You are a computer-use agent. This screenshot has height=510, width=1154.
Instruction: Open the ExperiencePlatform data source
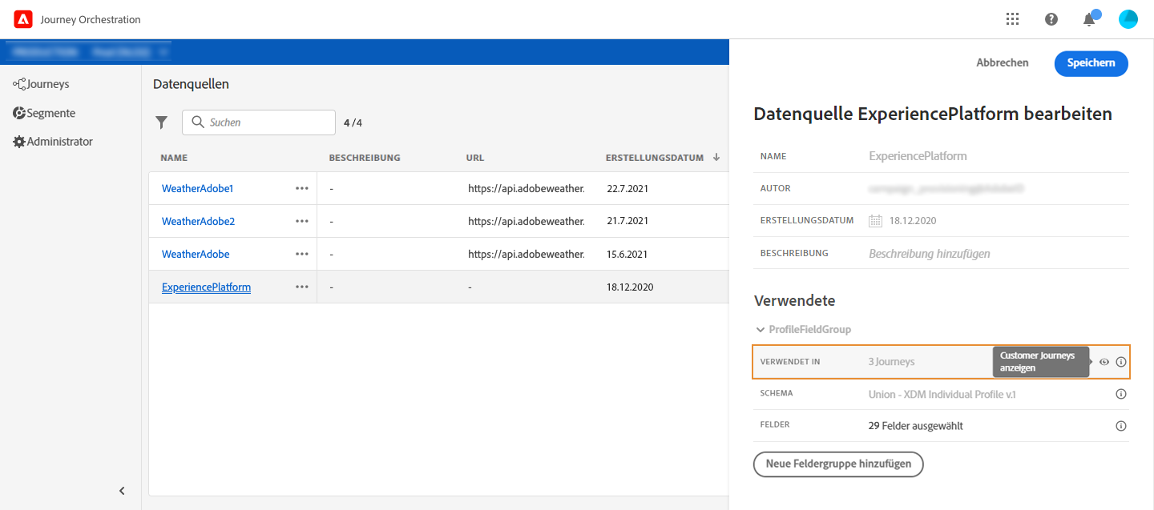206,287
